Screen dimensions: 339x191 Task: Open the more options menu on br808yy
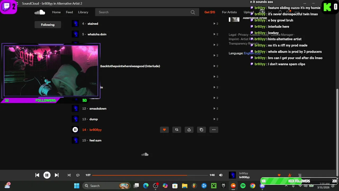tap(214, 130)
